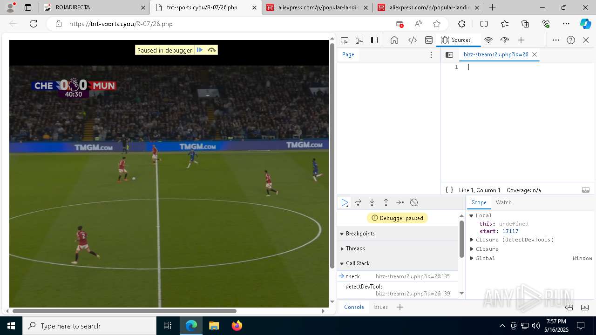Add more tools with the top plus icon

click(x=521, y=40)
